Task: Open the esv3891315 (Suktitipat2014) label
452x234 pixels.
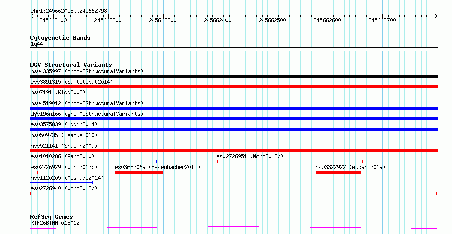Action: [72, 82]
